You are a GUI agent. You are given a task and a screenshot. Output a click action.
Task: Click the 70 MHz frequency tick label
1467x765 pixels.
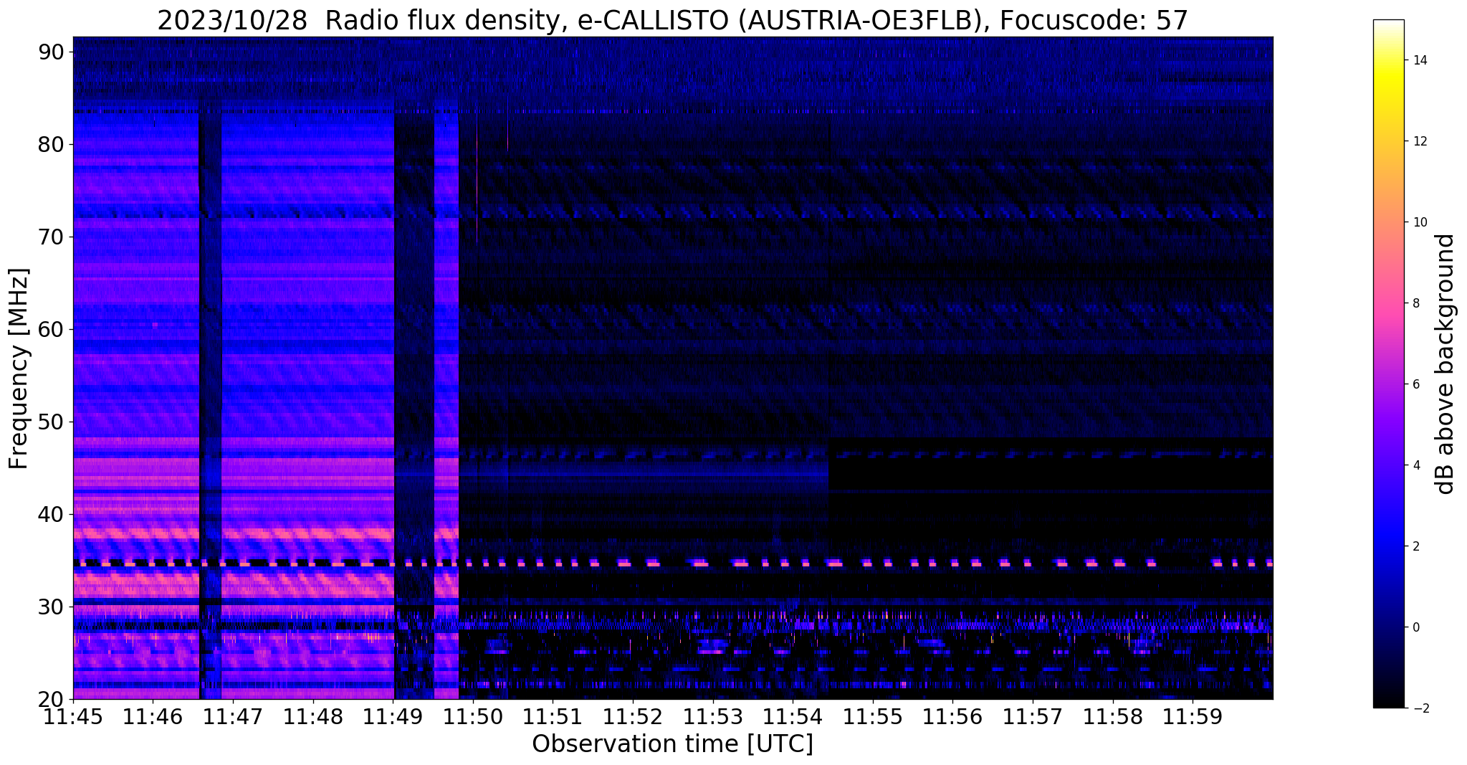coord(51,237)
